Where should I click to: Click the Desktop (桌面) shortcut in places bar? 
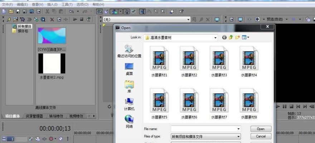pos(129,69)
